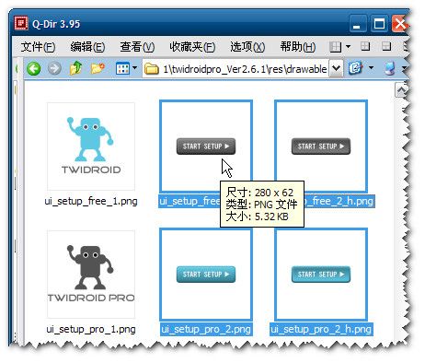
Task: Click the file name ui_setup_pro_2_h.png
Action: click(321, 329)
